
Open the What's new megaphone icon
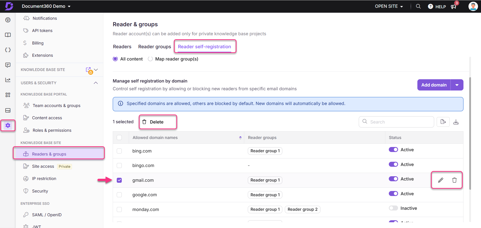coord(453,7)
